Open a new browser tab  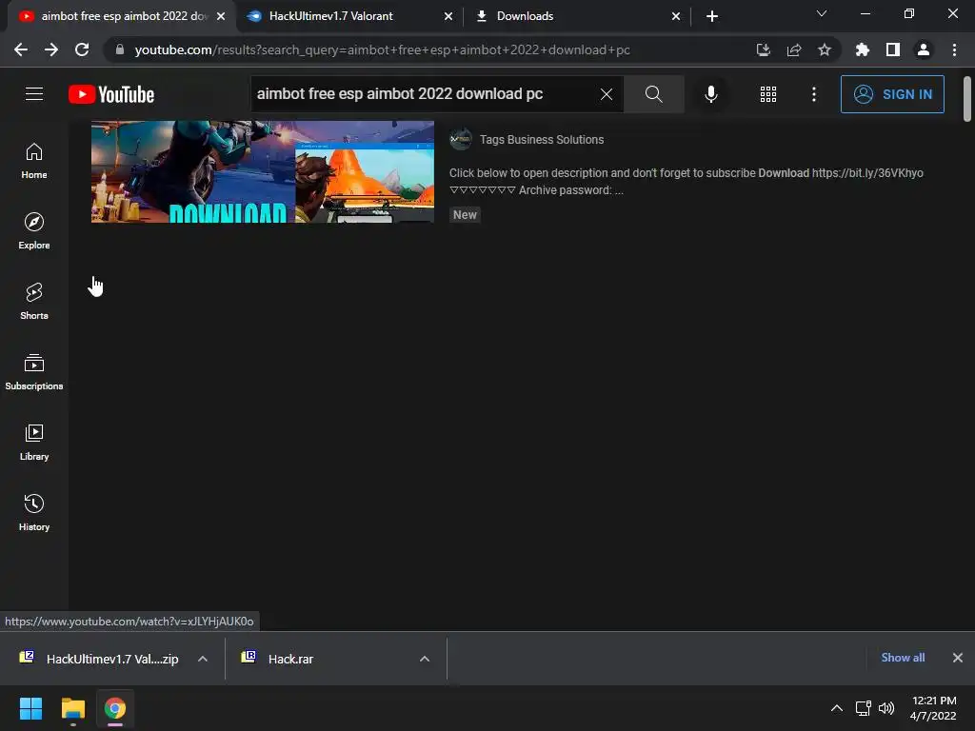712,16
